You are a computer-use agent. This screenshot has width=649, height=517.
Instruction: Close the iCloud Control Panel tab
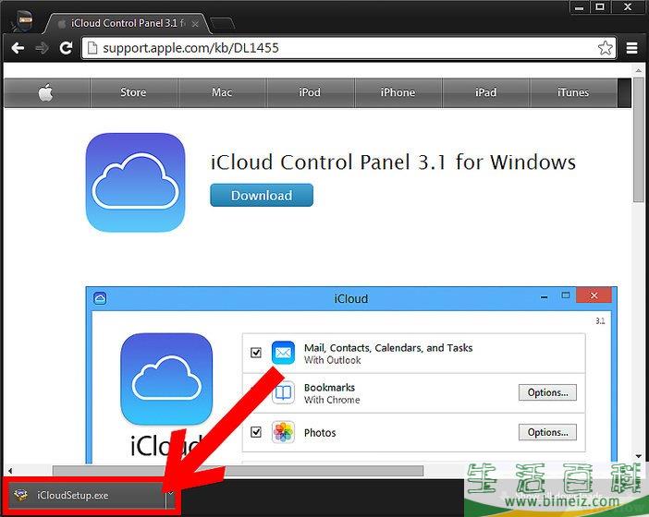pos(195,24)
